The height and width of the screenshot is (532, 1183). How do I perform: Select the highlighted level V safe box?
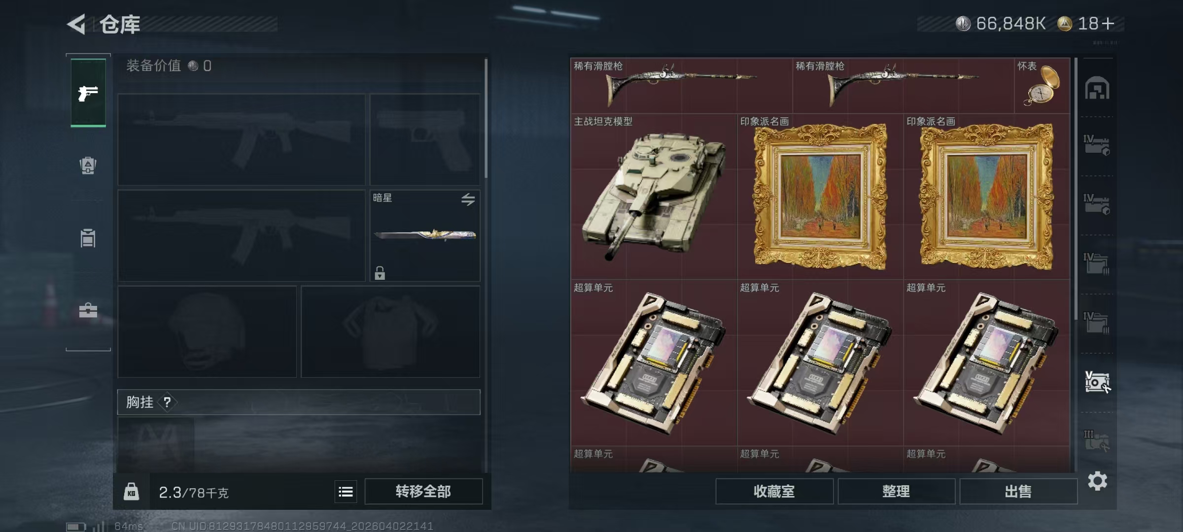pyautogui.click(x=1097, y=382)
